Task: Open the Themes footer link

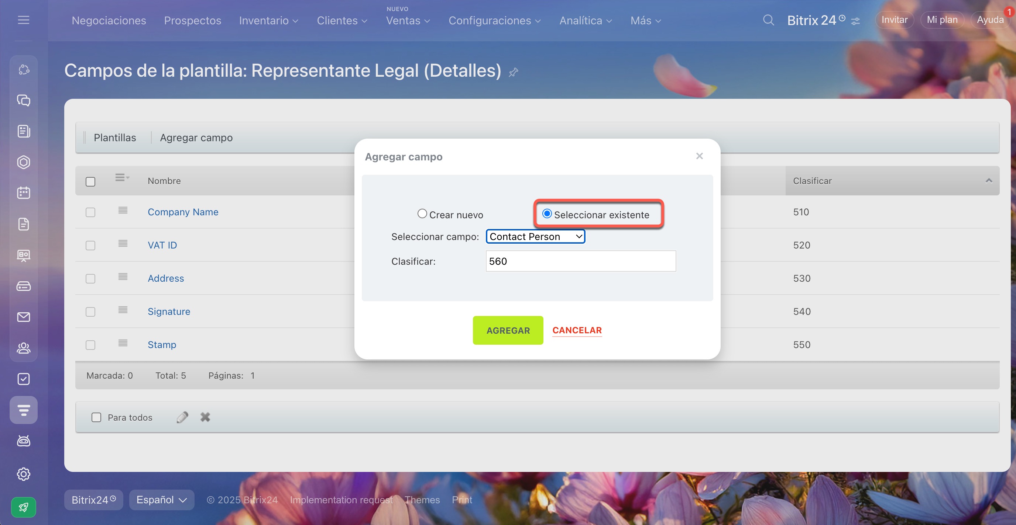Action: click(422, 500)
